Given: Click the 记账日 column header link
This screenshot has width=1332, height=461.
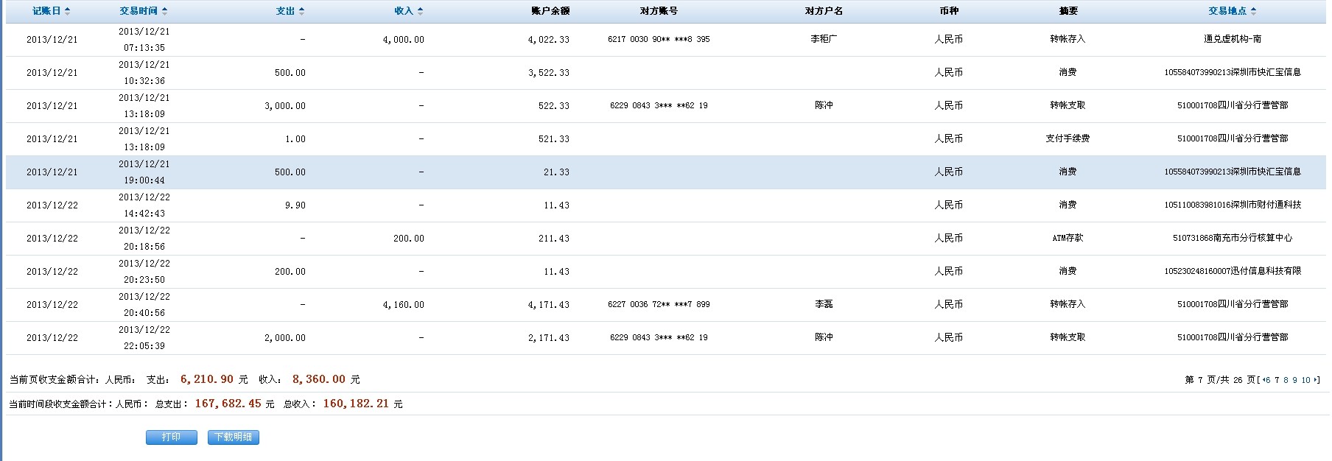Looking at the screenshot, I should click(46, 11).
